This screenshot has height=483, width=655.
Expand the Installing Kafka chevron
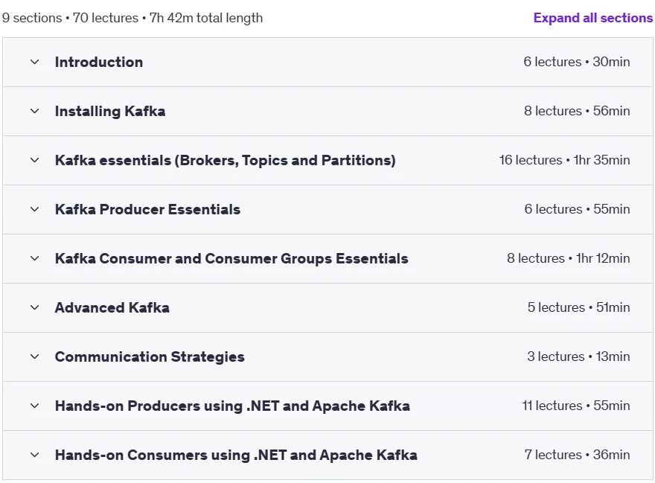[35, 111]
